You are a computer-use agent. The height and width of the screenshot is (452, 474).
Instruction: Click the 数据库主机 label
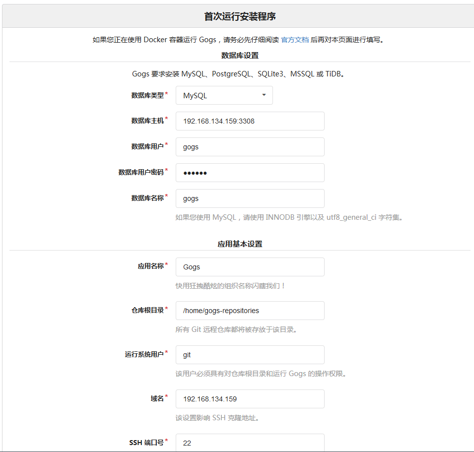tap(147, 121)
